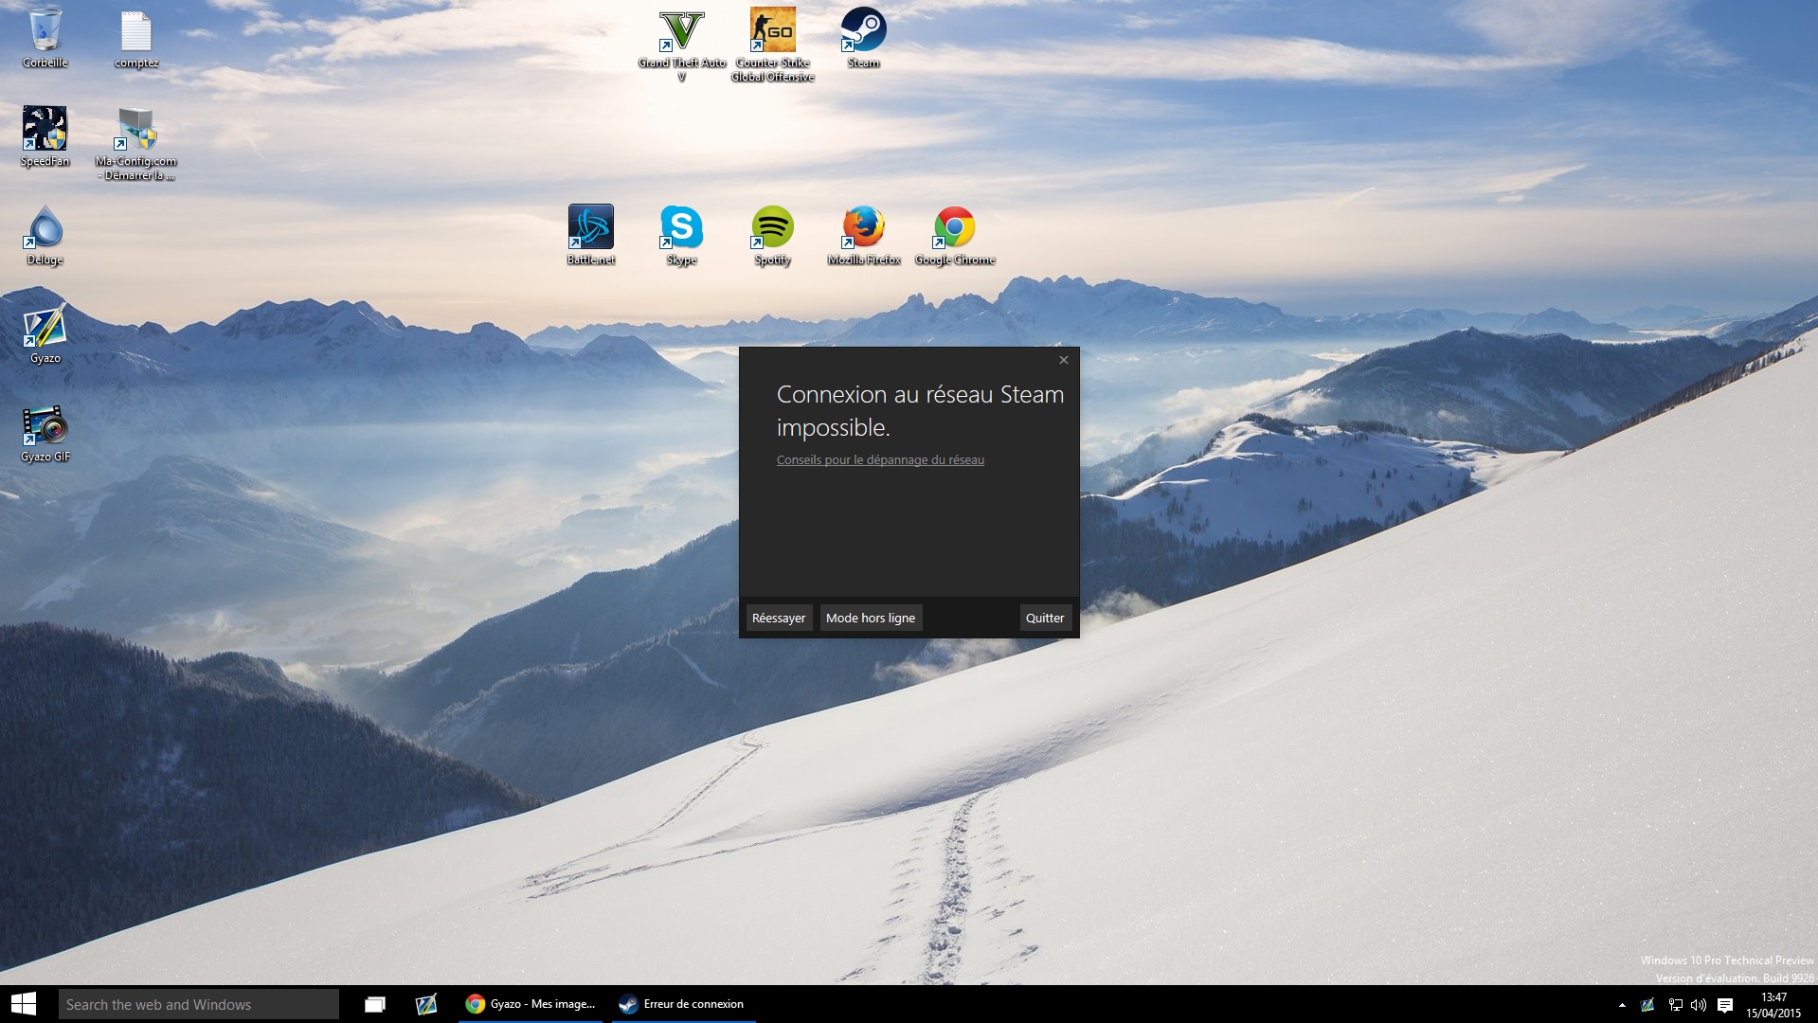
Task: Open Task View from the taskbar
Action: pyautogui.click(x=375, y=1004)
